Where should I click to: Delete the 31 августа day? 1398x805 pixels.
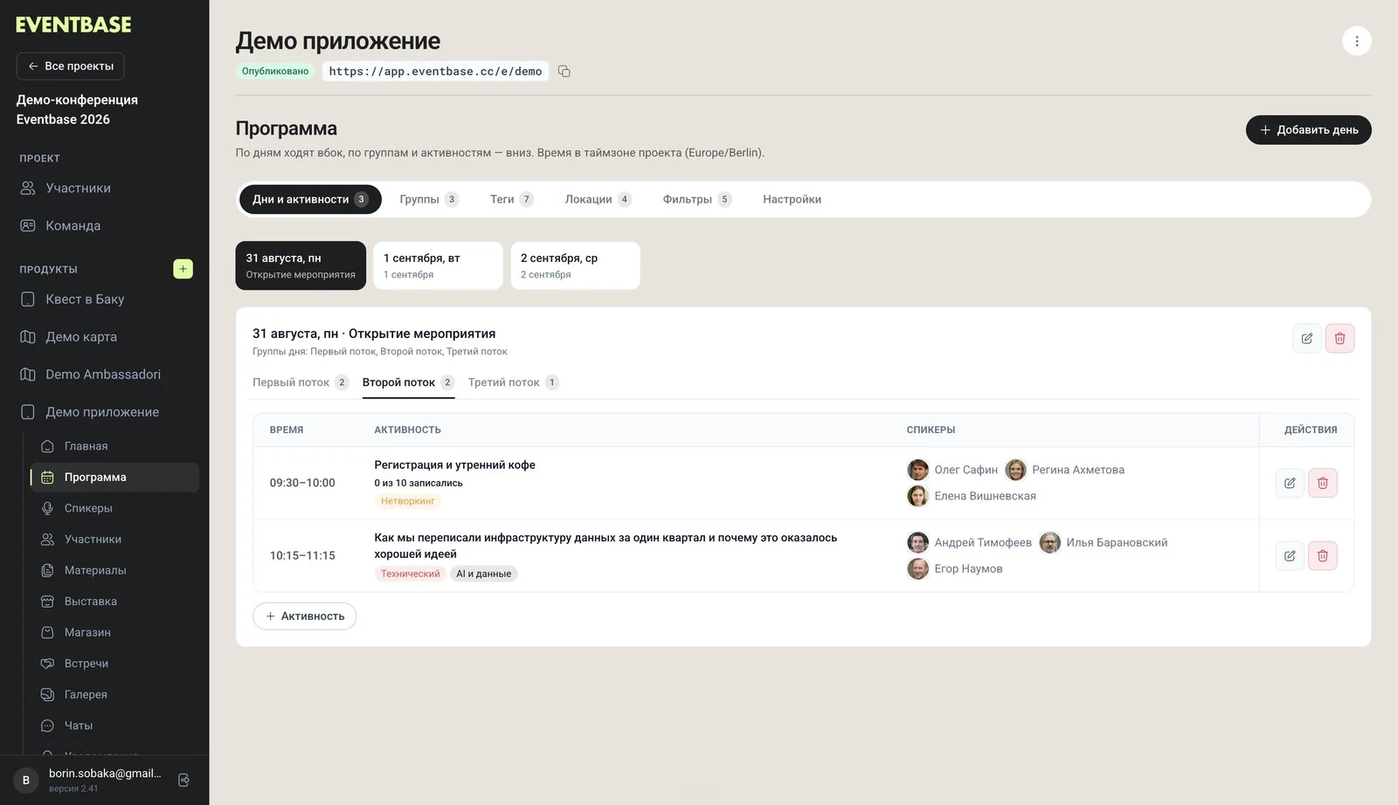click(1339, 339)
